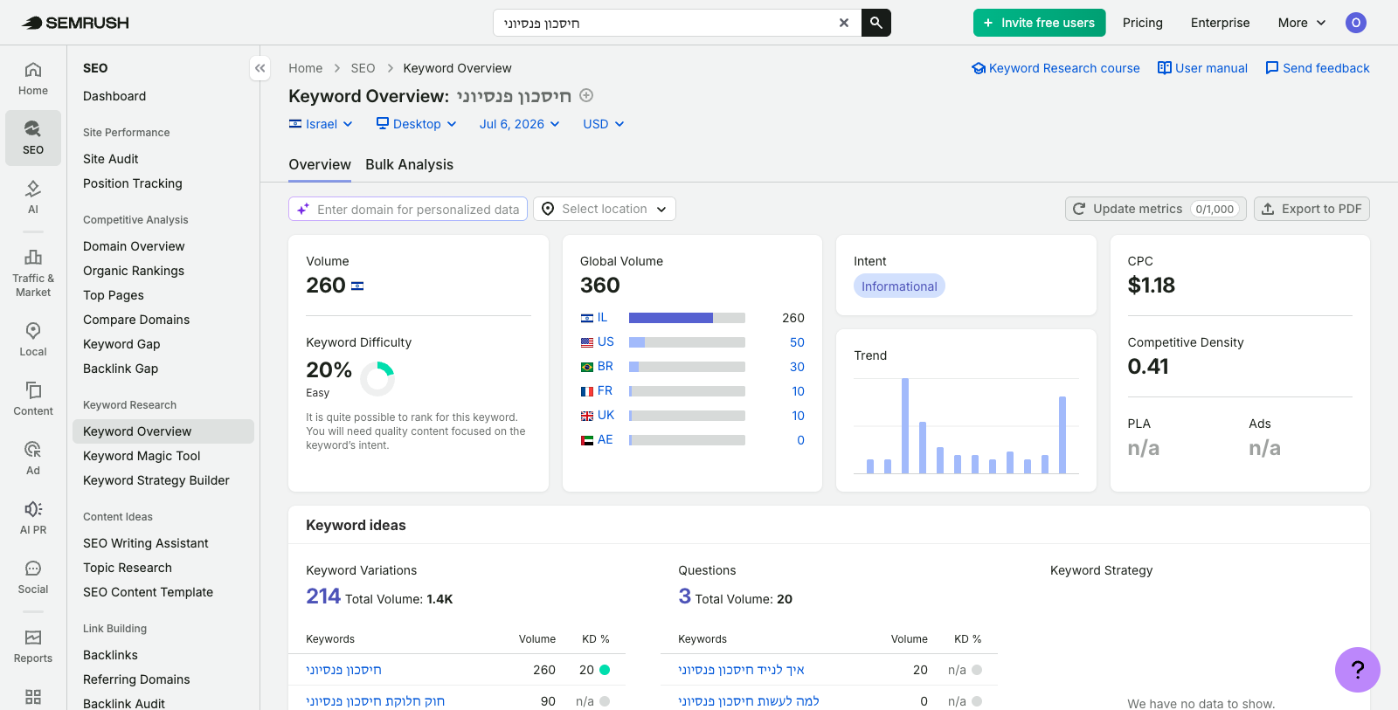Open Keyword Gap in sidebar
The image size is (1398, 710).
[121, 344]
